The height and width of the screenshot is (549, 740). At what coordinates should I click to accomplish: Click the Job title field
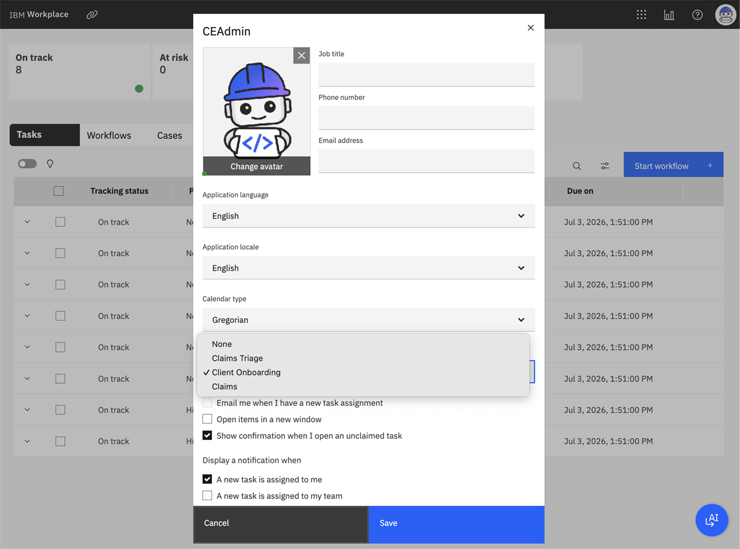coord(426,75)
